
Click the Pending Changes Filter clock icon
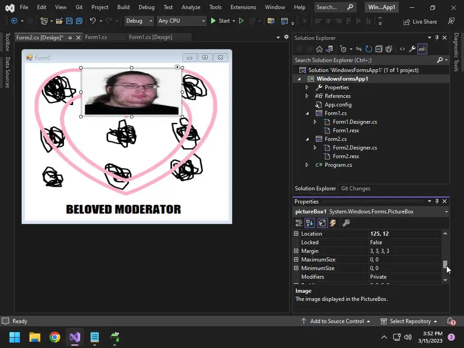343,49
